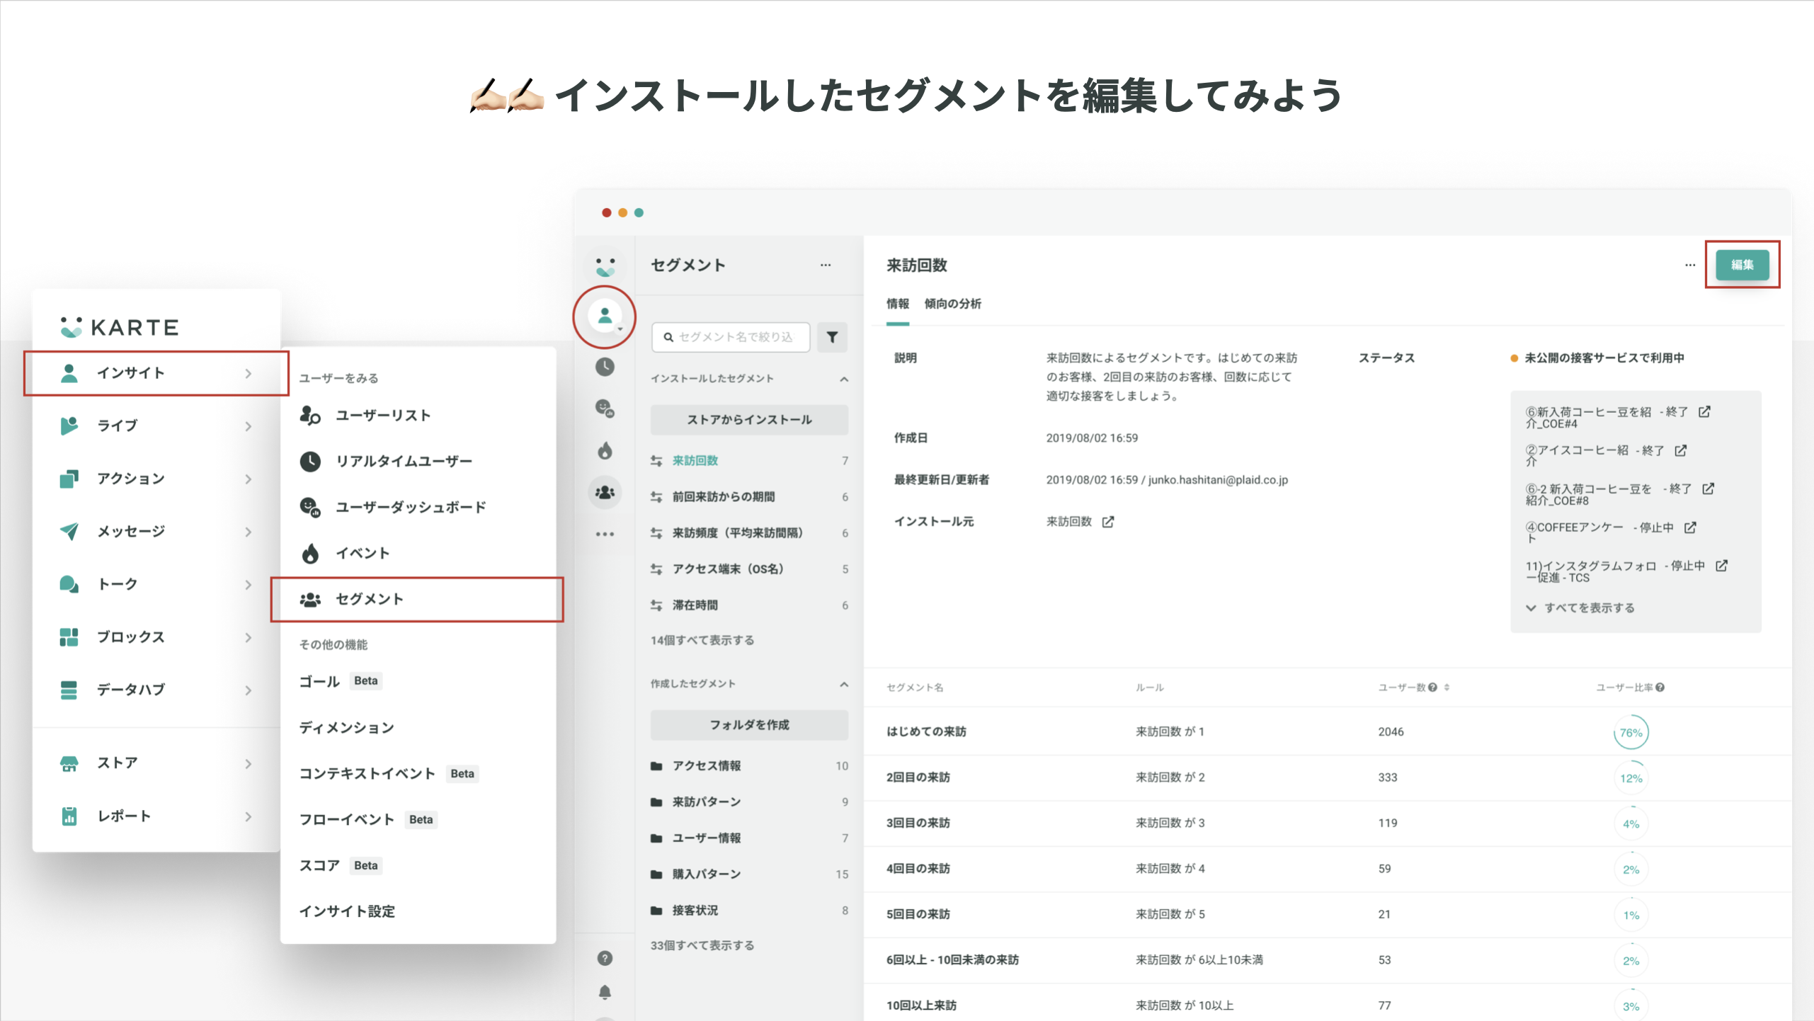Expand トーク menu item
Screen dimensions: 1814x1021
156,584
